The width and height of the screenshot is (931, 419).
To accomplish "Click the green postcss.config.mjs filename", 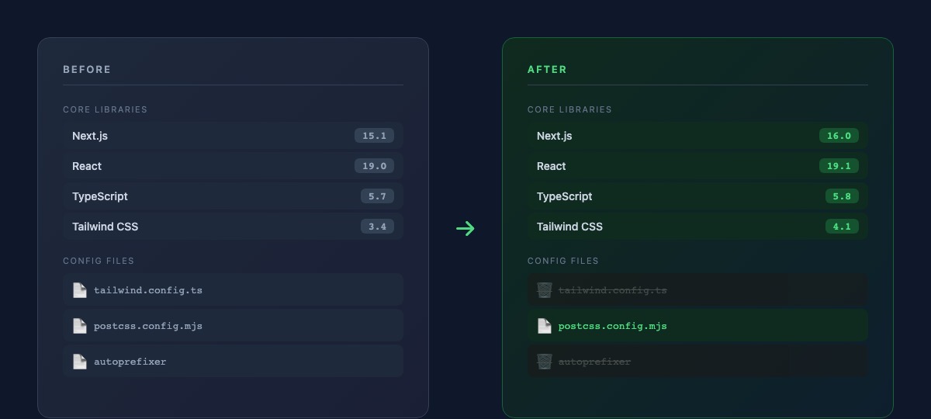I will coord(612,326).
